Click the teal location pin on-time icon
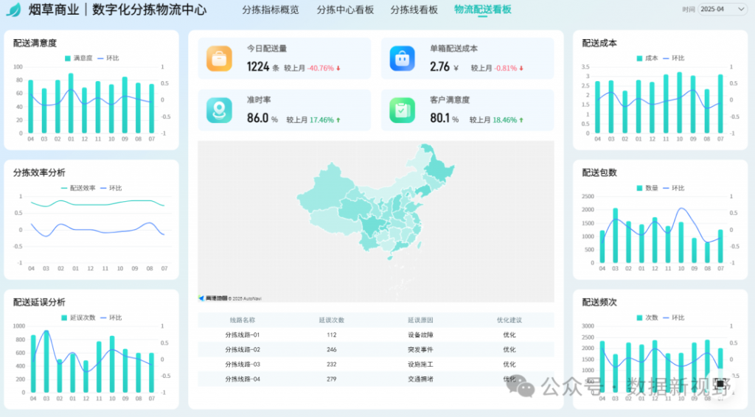 (x=219, y=110)
